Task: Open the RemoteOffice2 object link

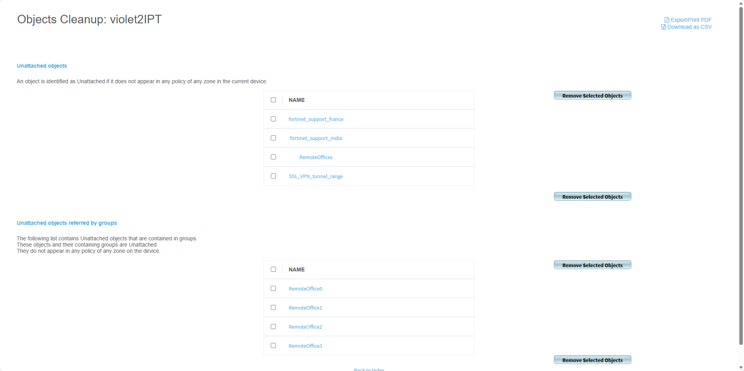Action: coord(305,327)
